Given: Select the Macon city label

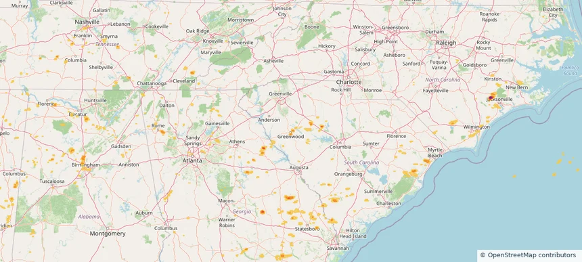Looking at the screenshot, I should point(225,201).
